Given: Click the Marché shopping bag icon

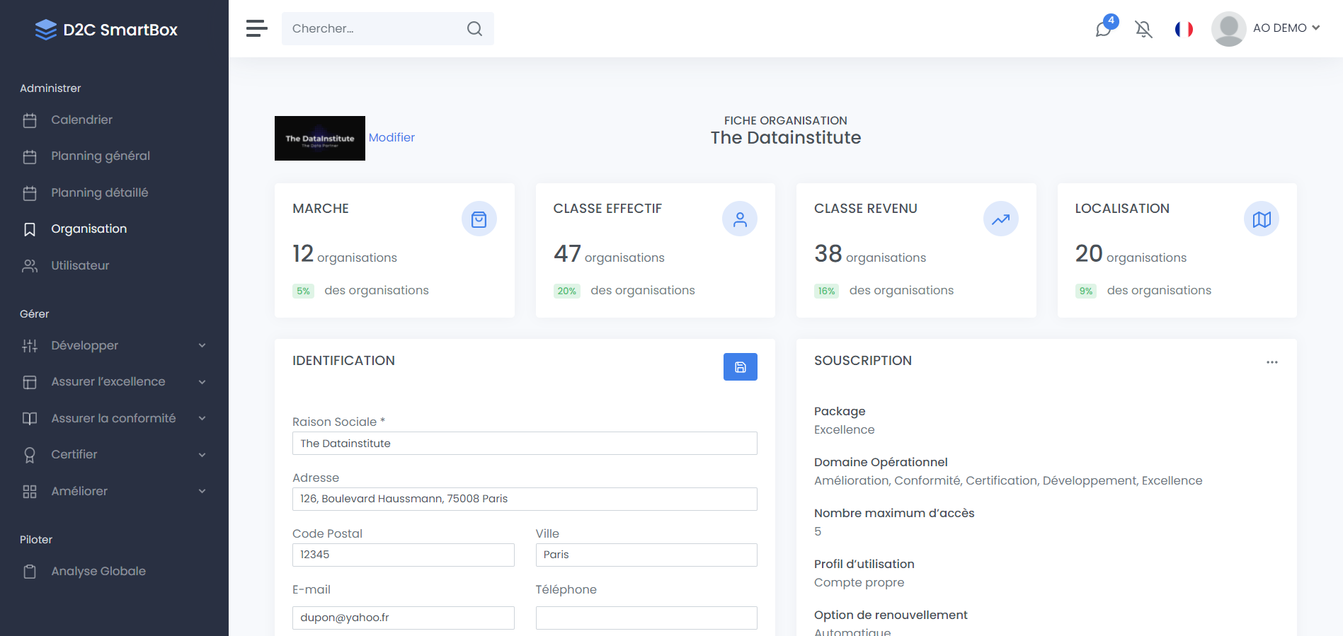Looking at the screenshot, I should click(479, 219).
